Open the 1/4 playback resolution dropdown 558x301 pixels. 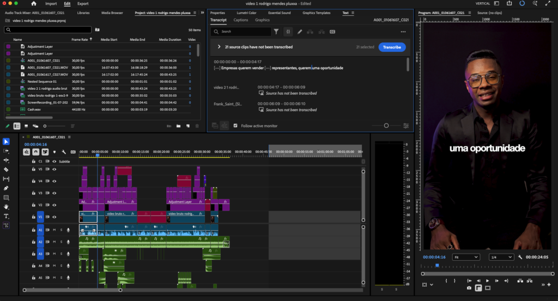pyautogui.click(x=501, y=257)
